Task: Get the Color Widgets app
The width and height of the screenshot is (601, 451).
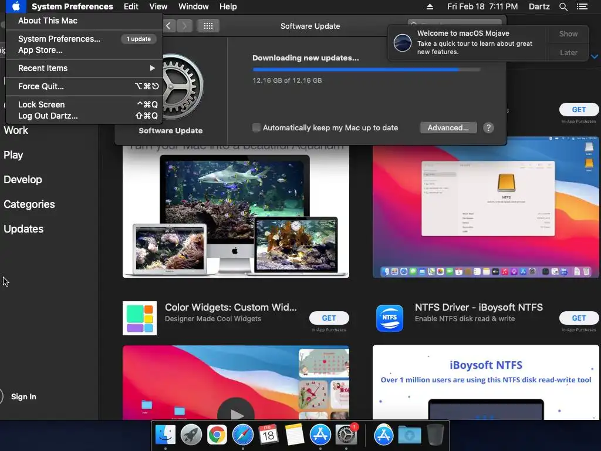Action: click(x=329, y=318)
